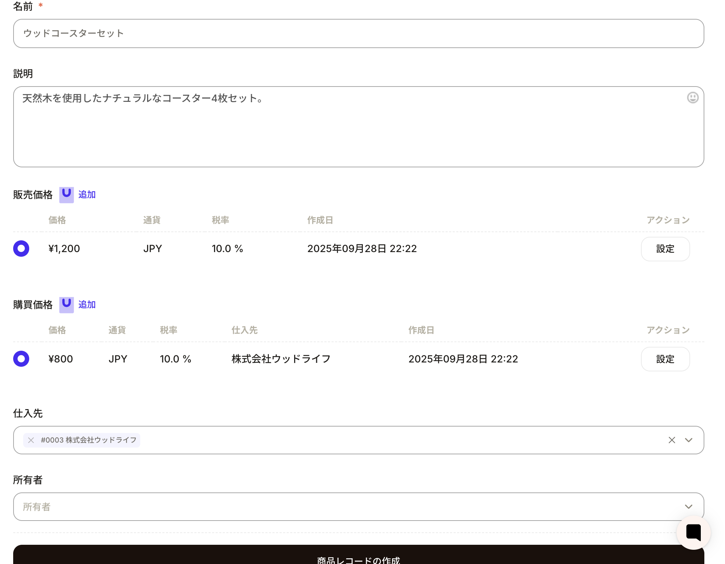The image size is (725, 564).
Task: Click 追加 link for 購買価格
Action: (x=87, y=304)
